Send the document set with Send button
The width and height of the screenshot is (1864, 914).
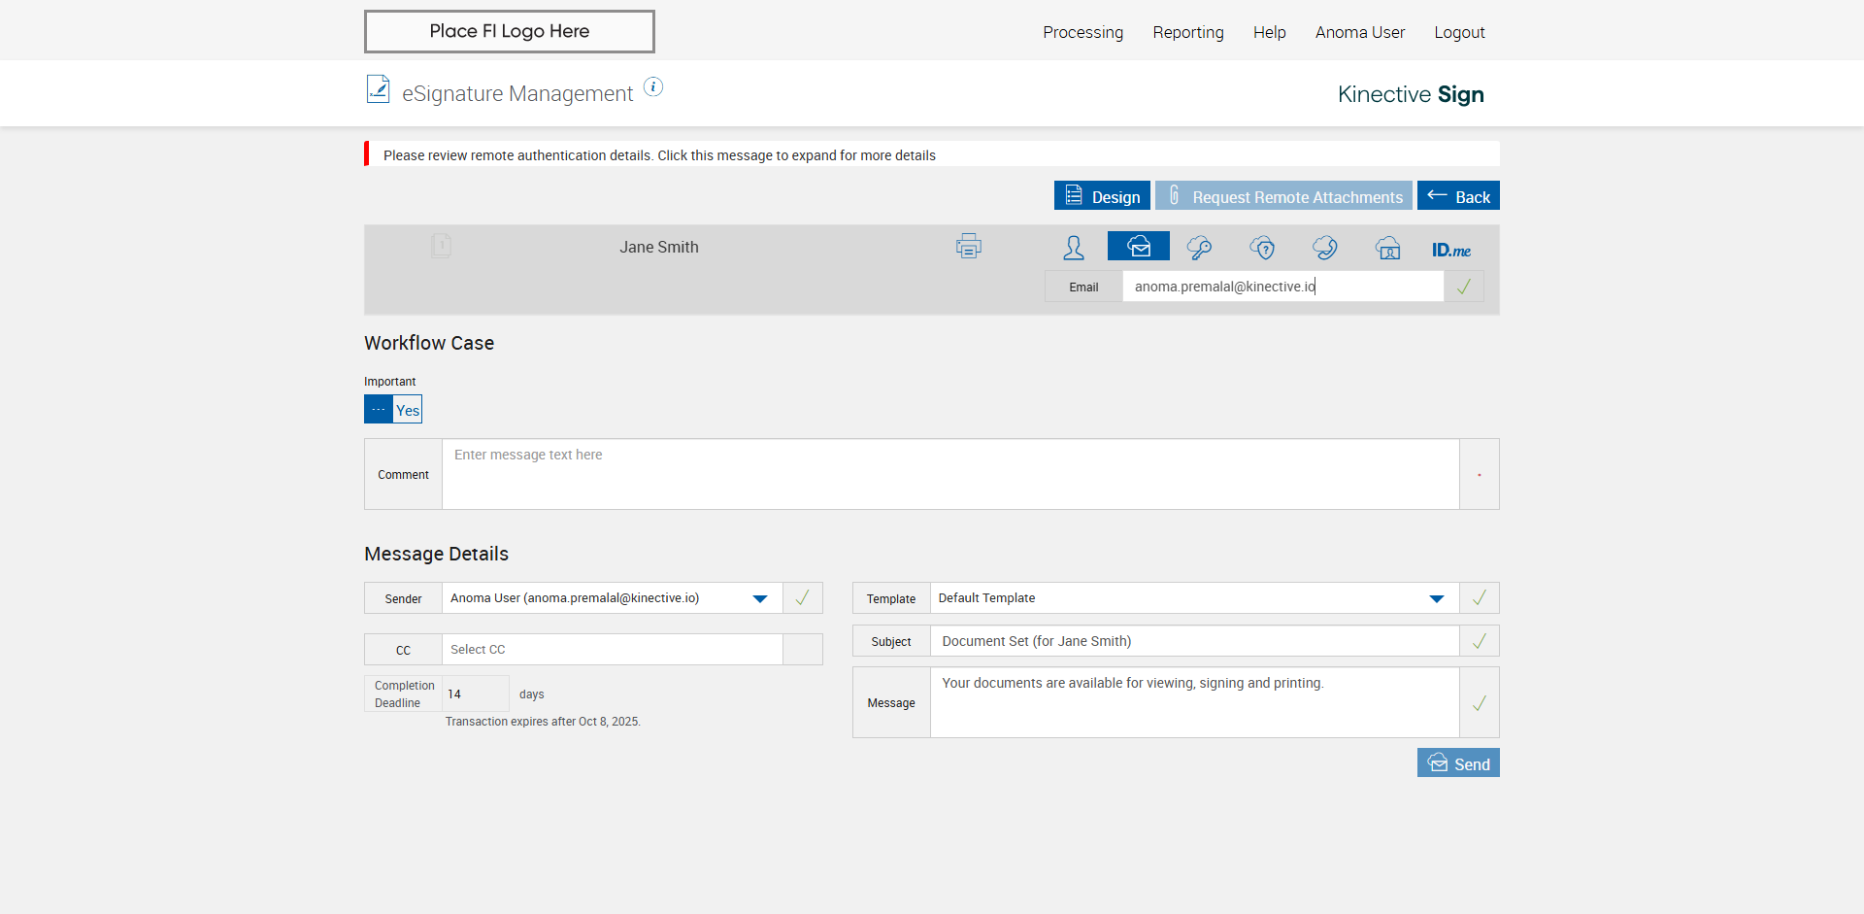pyautogui.click(x=1458, y=762)
